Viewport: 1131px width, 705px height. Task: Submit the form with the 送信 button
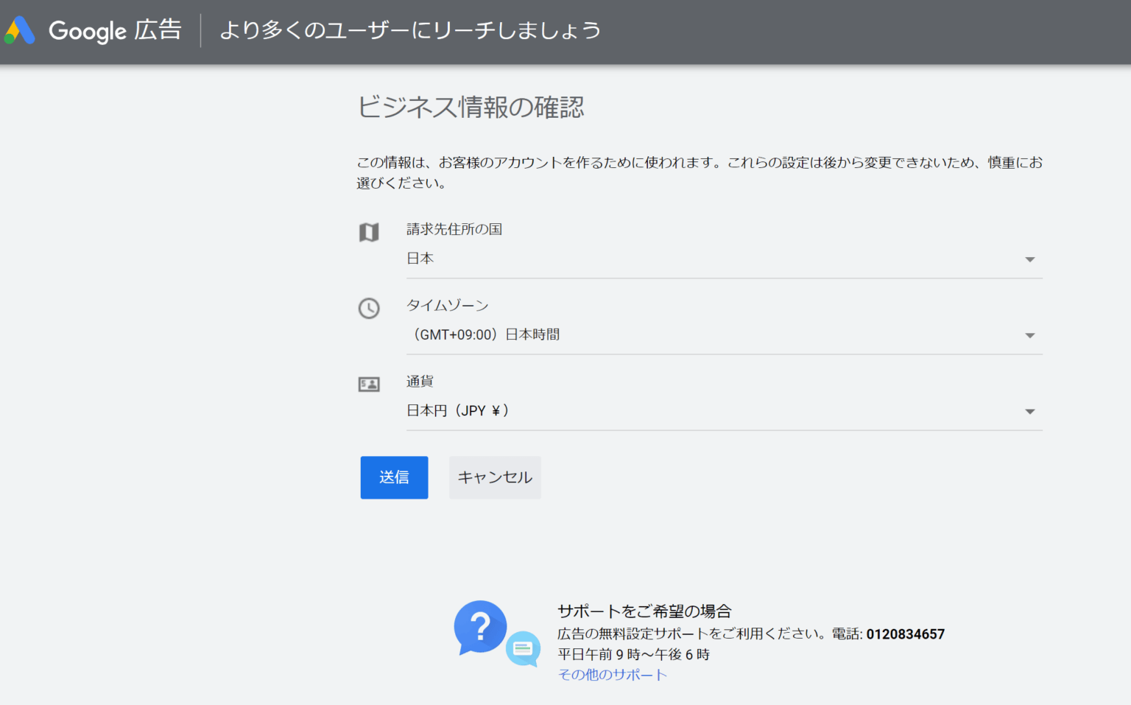394,477
